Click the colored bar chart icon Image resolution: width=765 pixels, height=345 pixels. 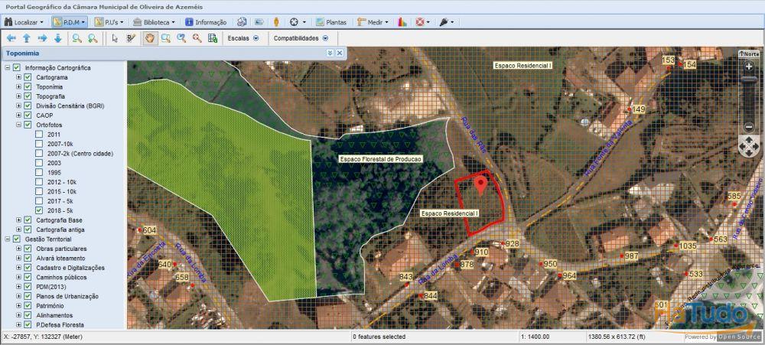(402, 22)
